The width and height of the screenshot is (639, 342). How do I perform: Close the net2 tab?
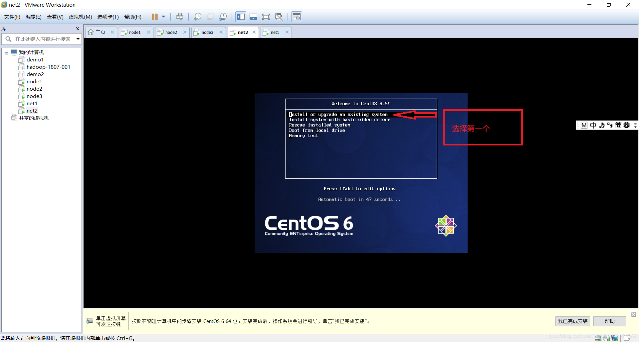[254, 32]
